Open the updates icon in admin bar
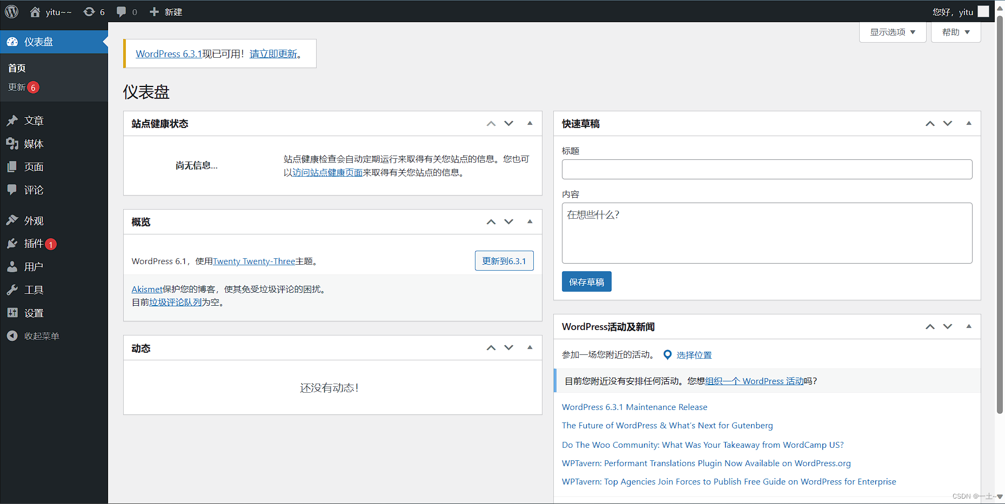This screenshot has width=1005, height=504. coord(89,12)
